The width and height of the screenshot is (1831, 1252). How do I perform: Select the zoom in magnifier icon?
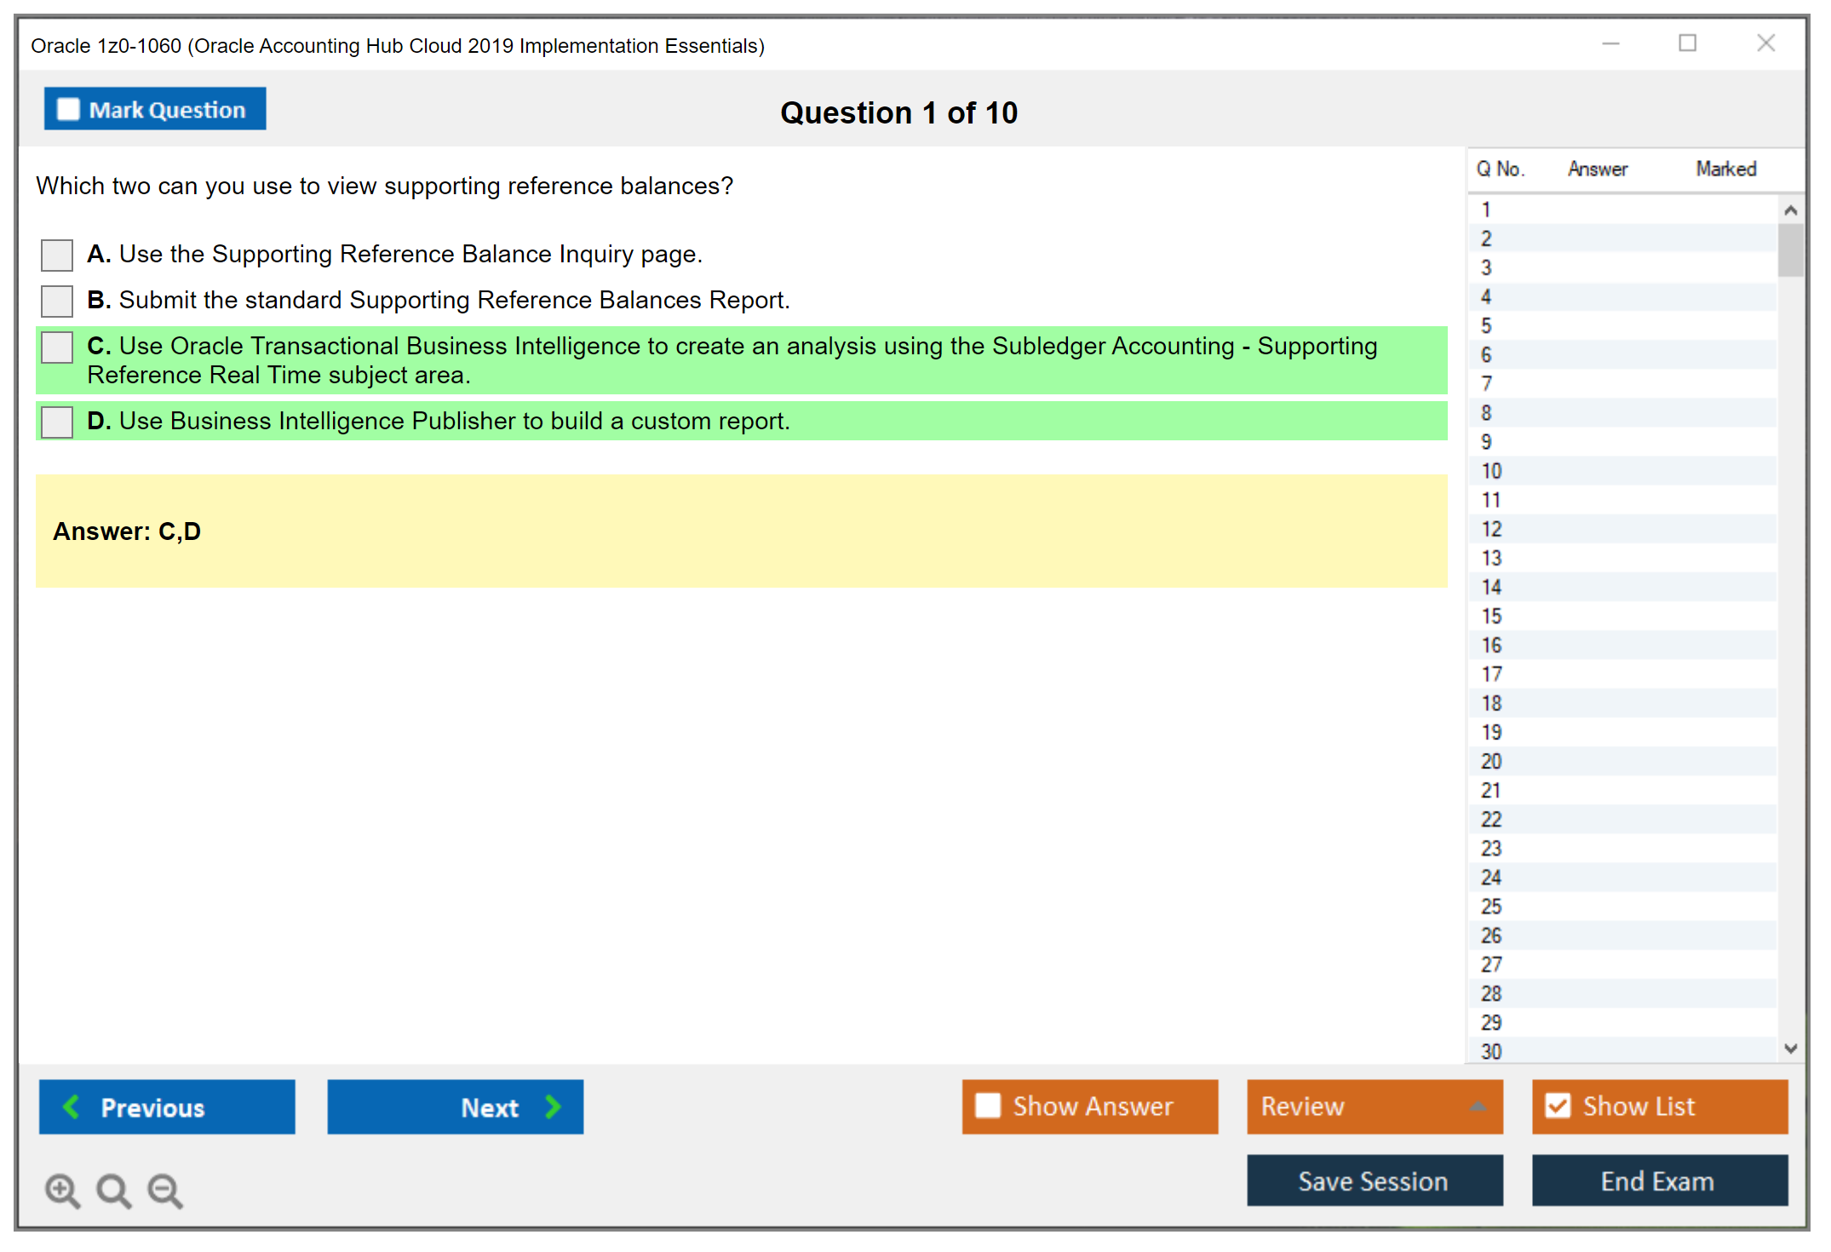pyautogui.click(x=62, y=1190)
